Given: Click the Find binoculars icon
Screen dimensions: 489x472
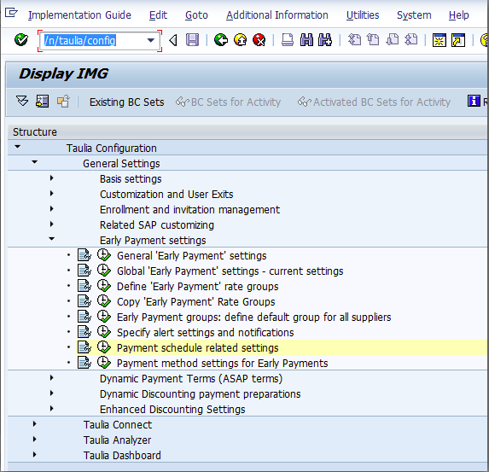Looking at the screenshot, I should [x=306, y=40].
